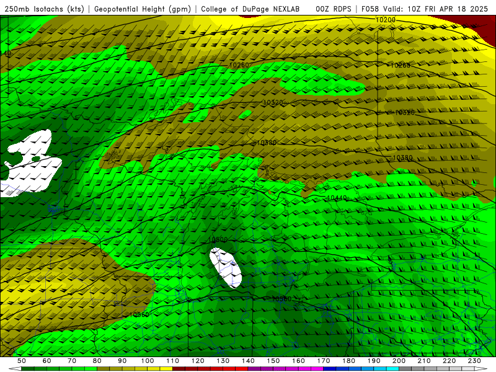
Task: Click the "250mb Isotachs (kts)" title text
Action: pyautogui.click(x=45, y=9)
